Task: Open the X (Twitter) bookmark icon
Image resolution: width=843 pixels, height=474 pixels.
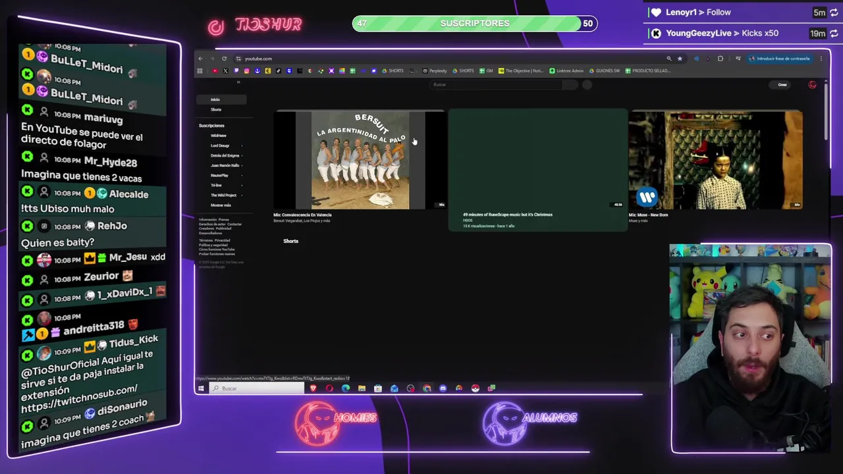Action: point(225,70)
